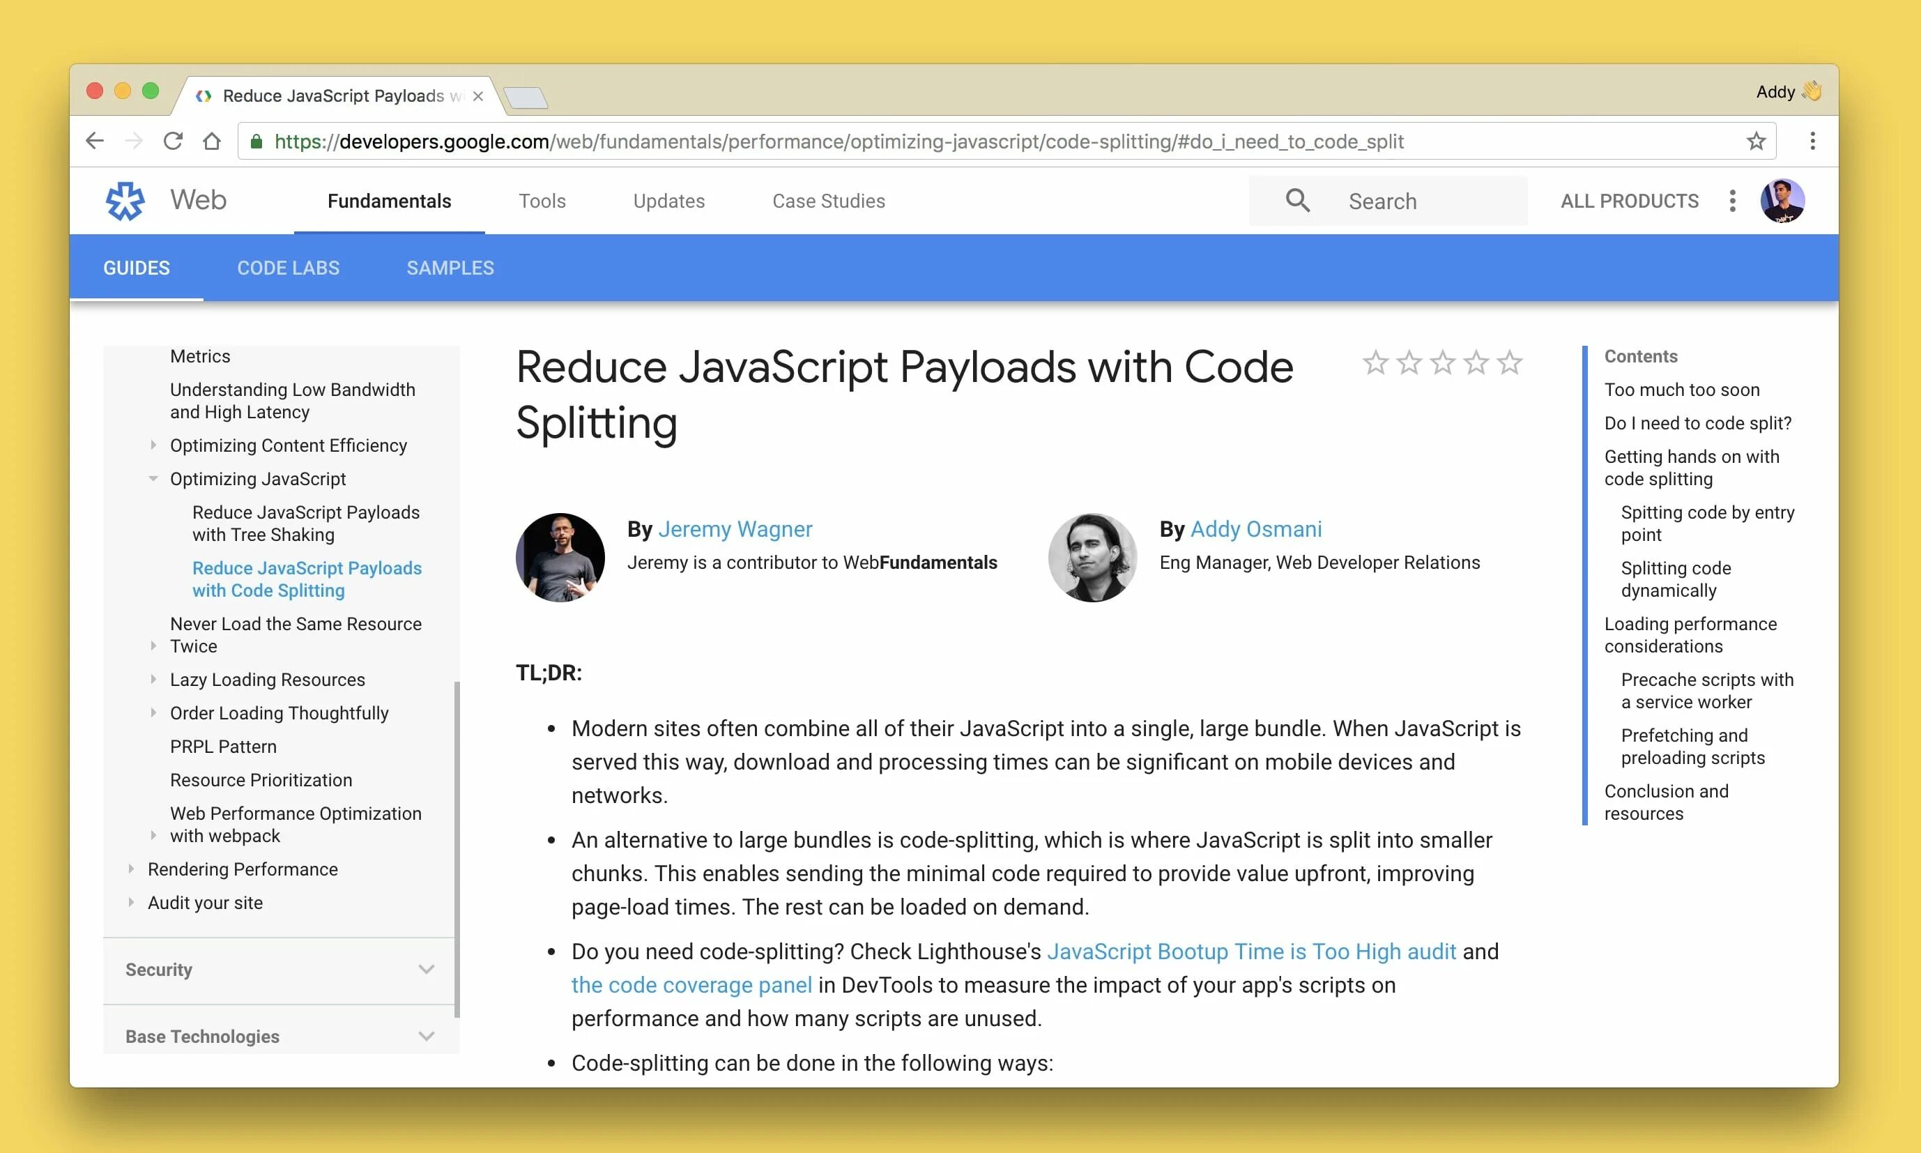Open the Chrome three-dot menu

1812,141
